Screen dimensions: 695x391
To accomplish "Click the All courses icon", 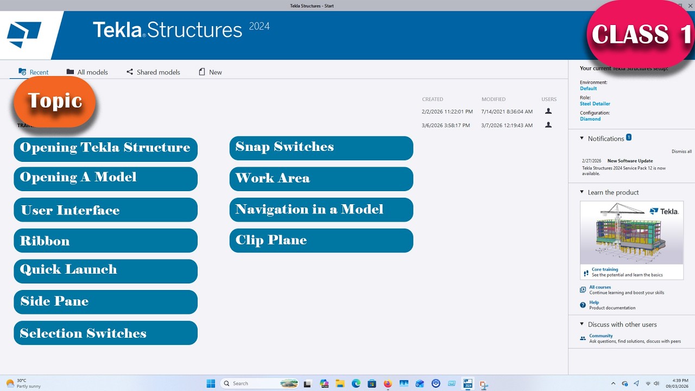I will pos(583,290).
